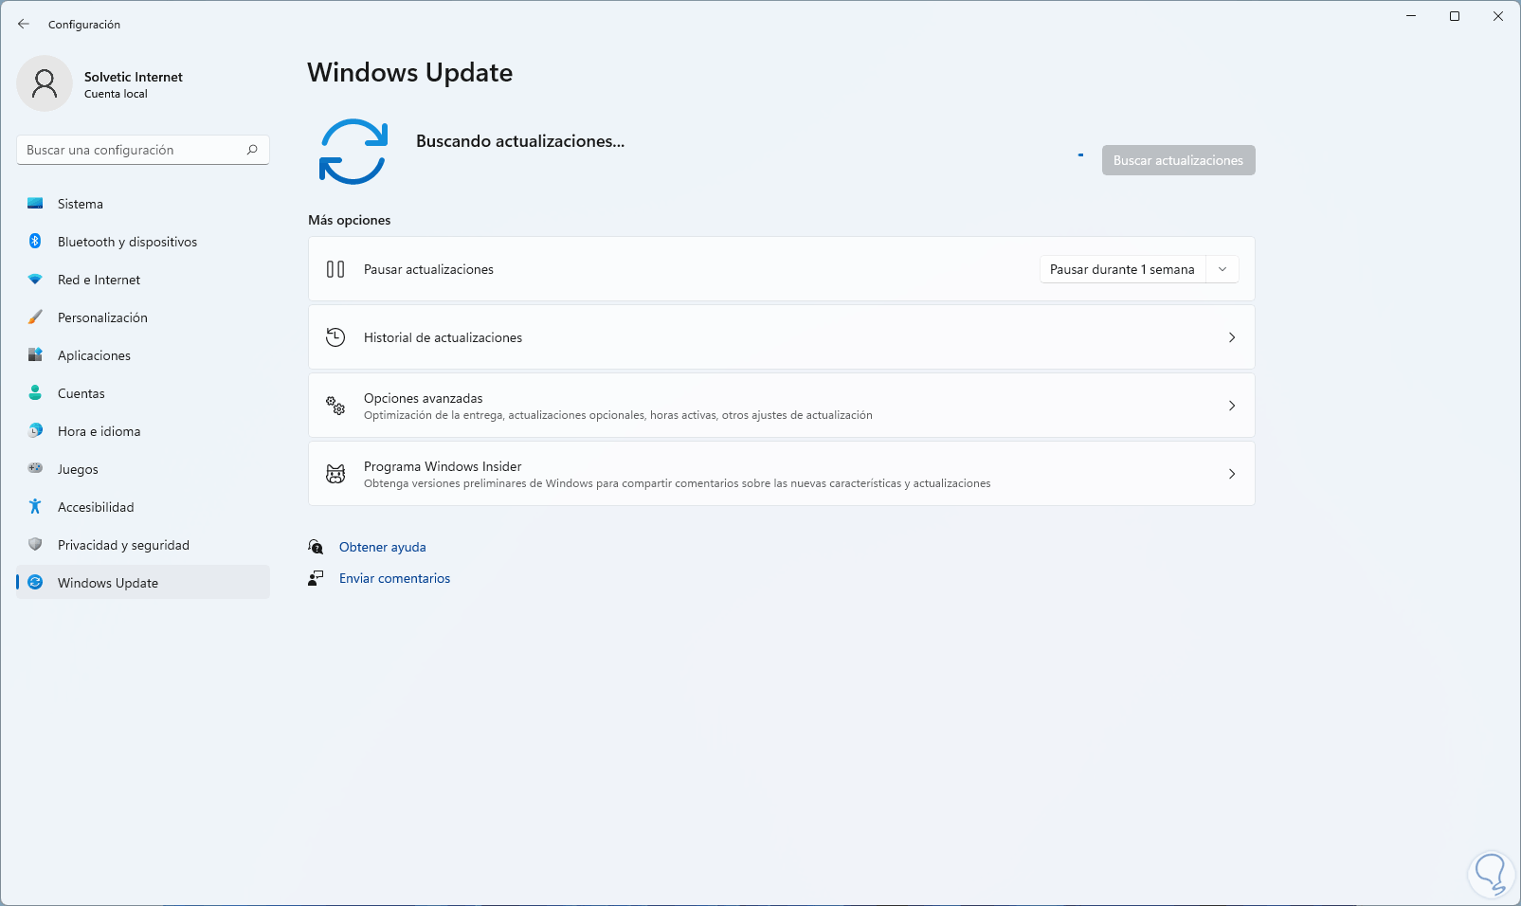Click the Red e Internet wifi icon

[x=35, y=280]
